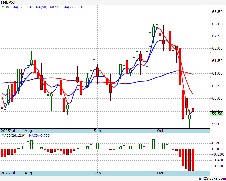Click the (MLPX) chart title
Image resolution: width=226 pixels, height=181 pixels.
pos(8,2)
